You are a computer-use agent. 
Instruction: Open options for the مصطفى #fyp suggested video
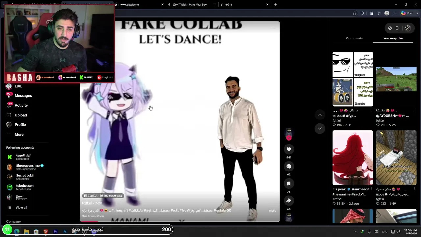(x=371, y=110)
